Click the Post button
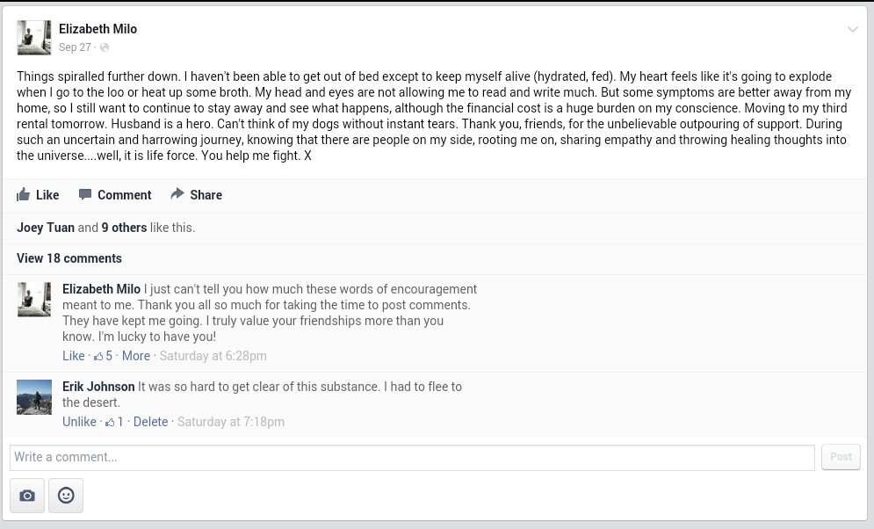The image size is (874, 529). (841, 457)
